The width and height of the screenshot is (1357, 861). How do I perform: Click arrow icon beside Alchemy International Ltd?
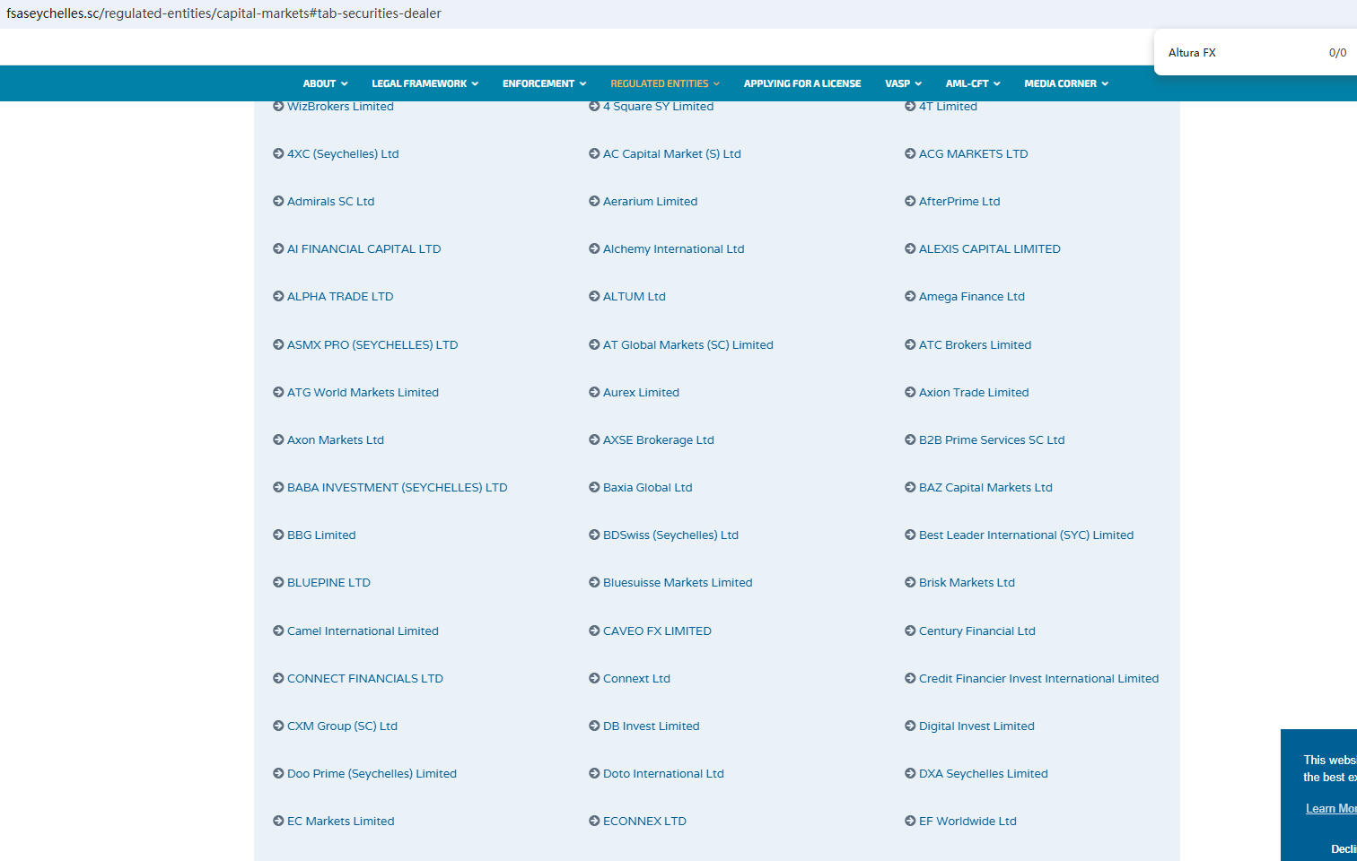pyautogui.click(x=594, y=248)
